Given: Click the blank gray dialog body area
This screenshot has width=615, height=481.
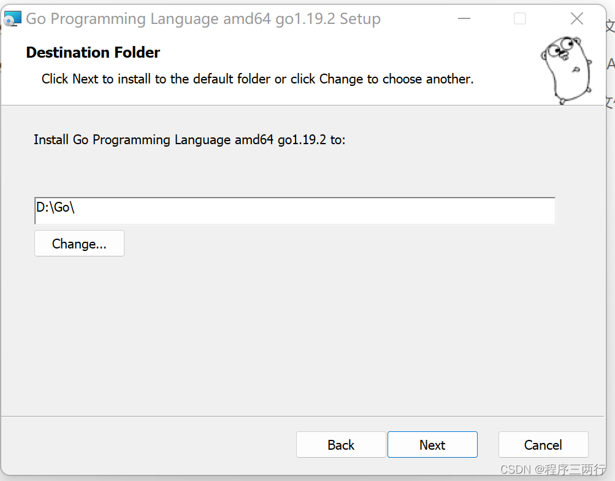Looking at the screenshot, I should [x=307, y=331].
